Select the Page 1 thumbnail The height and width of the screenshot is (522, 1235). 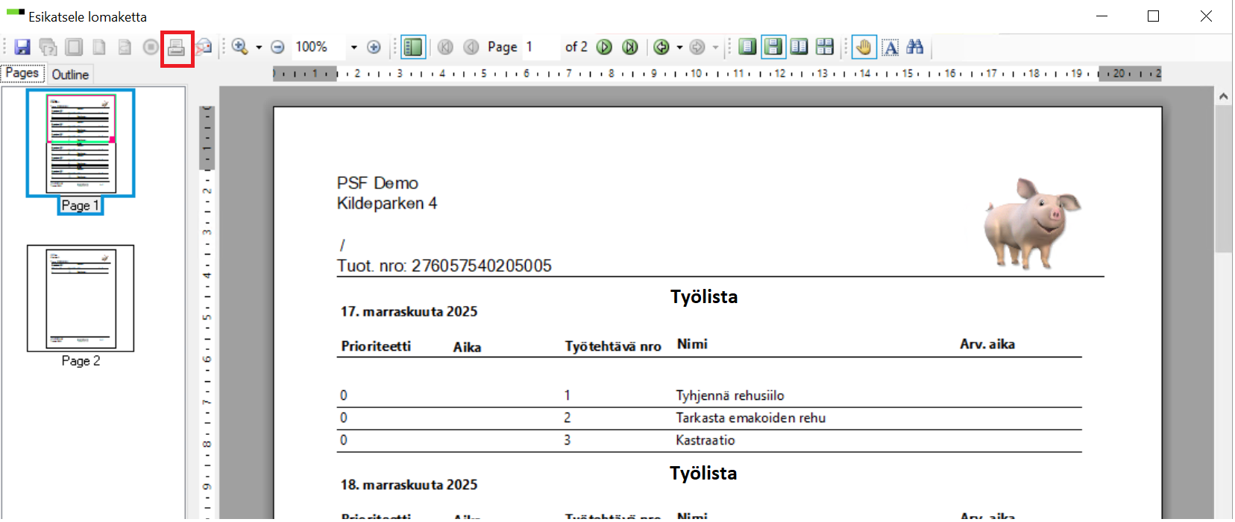tap(81, 143)
